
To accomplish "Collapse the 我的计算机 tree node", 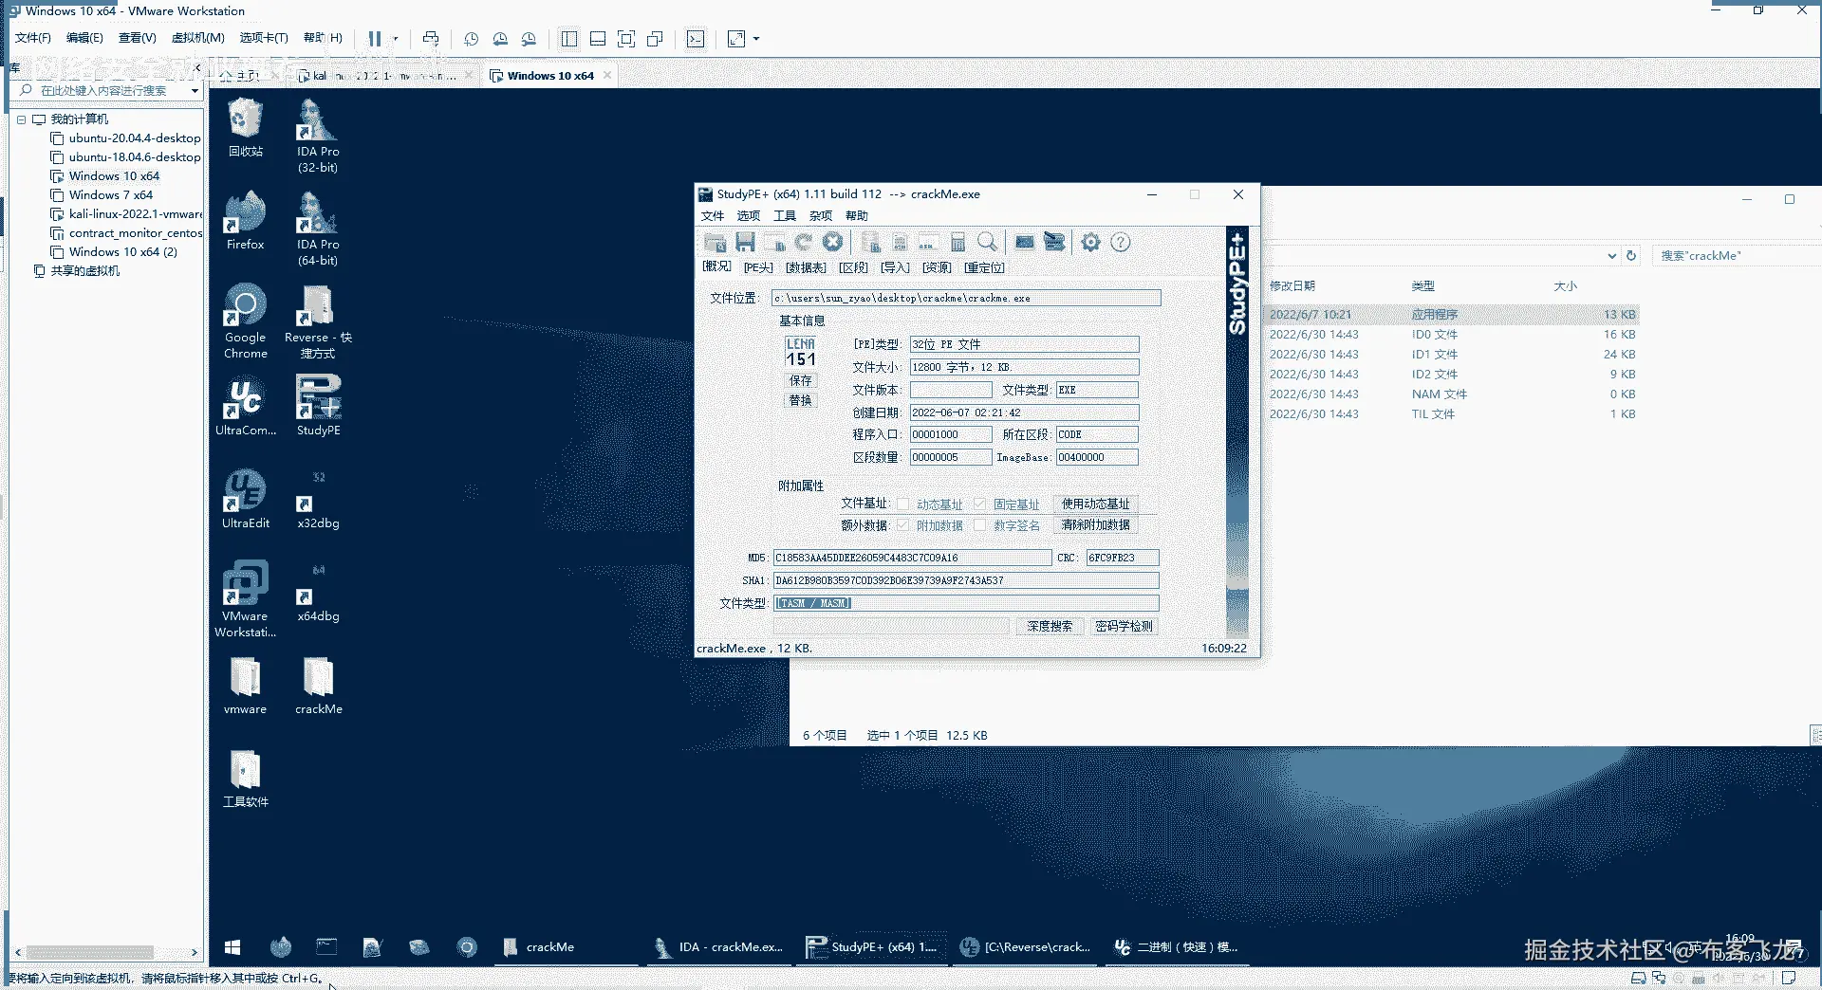I will click(21, 119).
